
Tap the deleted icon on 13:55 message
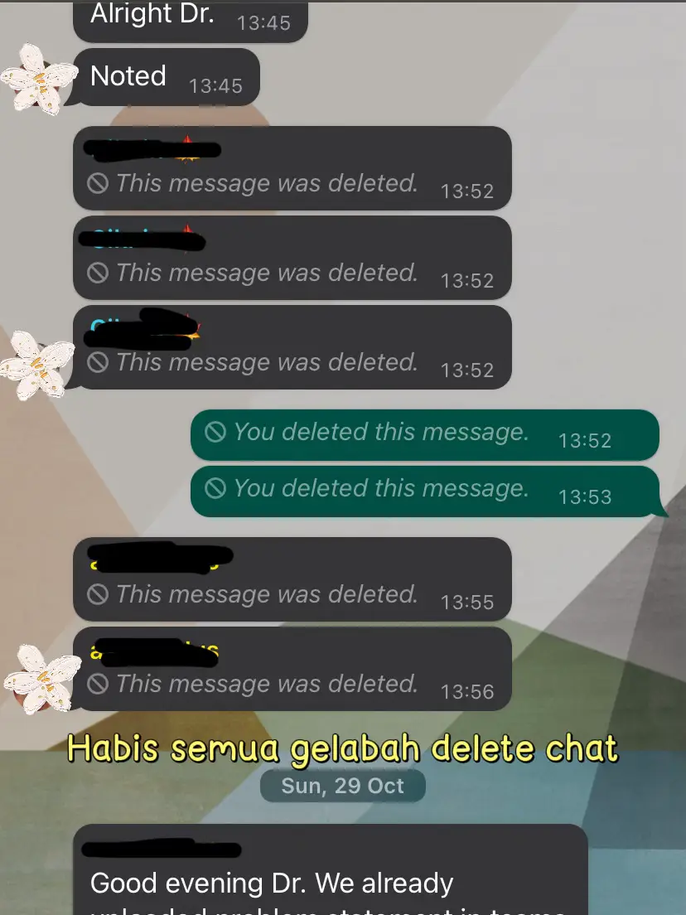[98, 594]
